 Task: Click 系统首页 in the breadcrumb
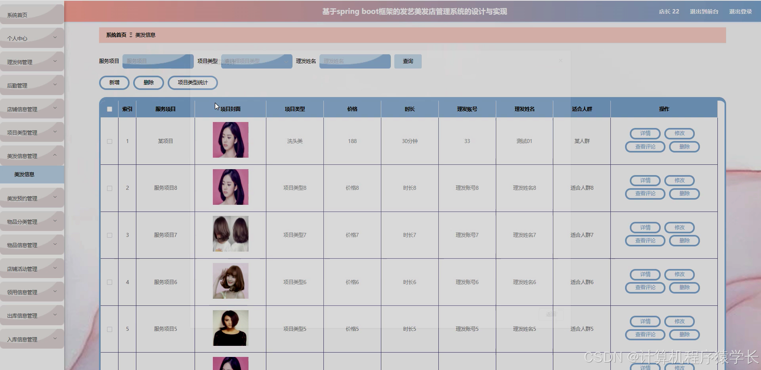point(116,35)
